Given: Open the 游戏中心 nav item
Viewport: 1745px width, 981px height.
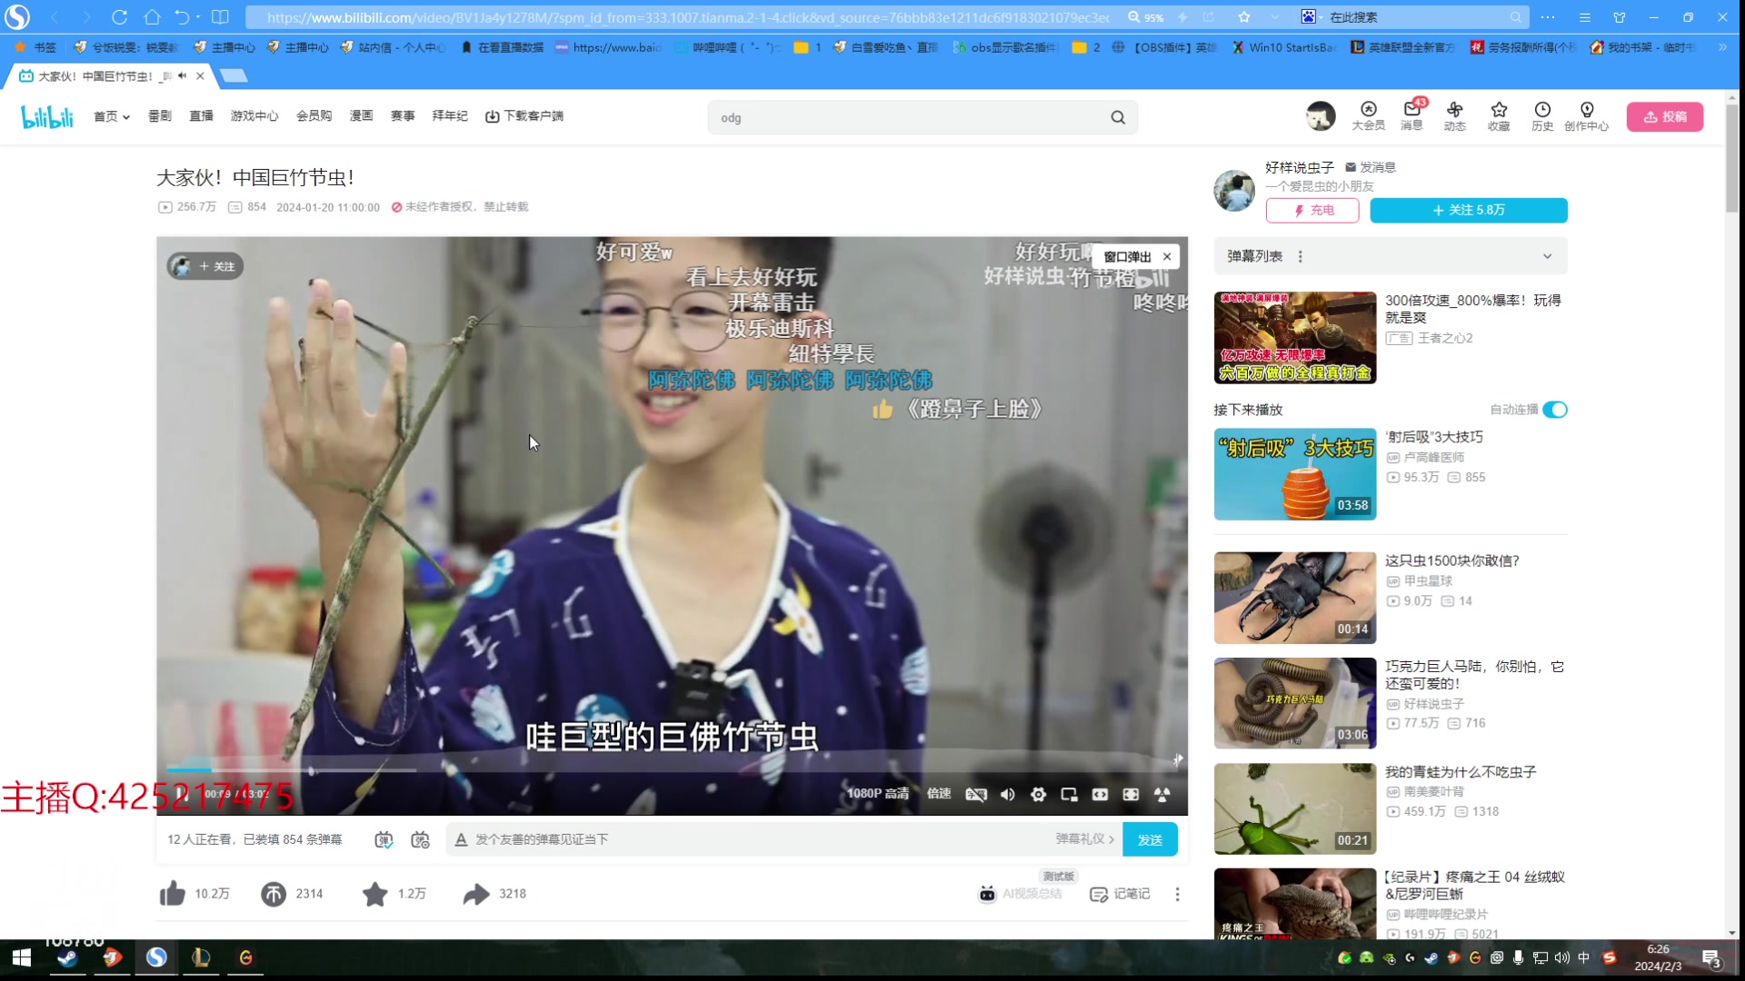Looking at the screenshot, I should click(254, 116).
